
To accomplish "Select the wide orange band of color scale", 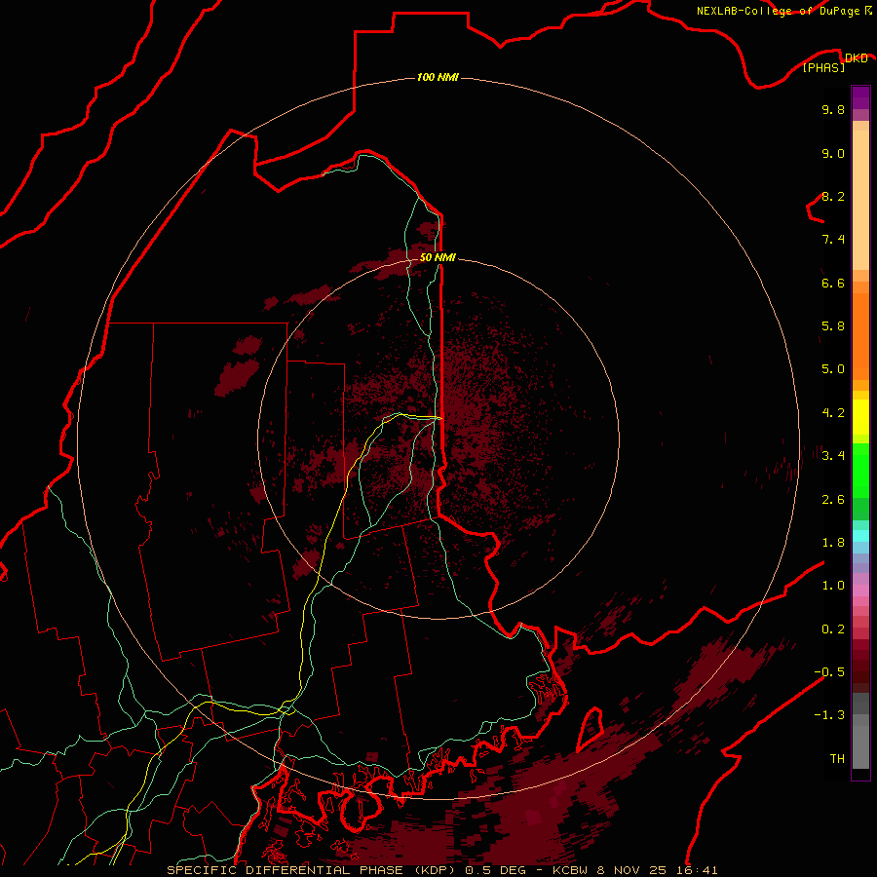I will pos(860,336).
